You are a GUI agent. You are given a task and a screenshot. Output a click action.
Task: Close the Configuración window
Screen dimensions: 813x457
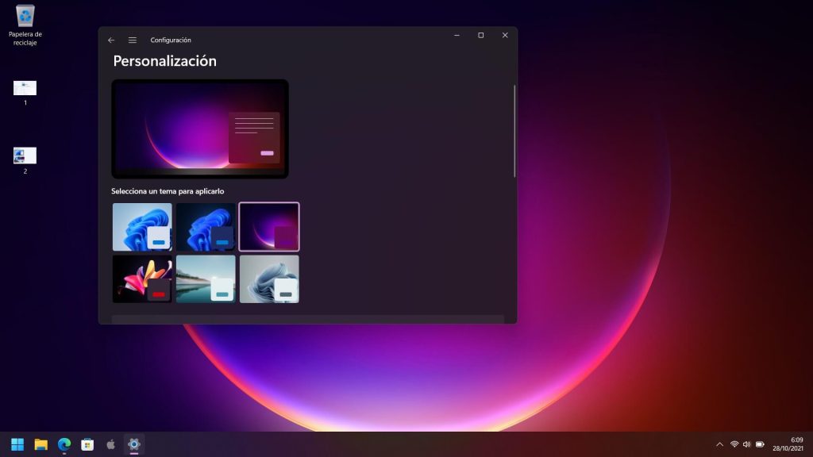[x=505, y=35]
